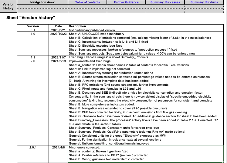This screenshot has height=163, width=227.
Task: Select the date cell 2023/8/21
Action: [59, 30]
